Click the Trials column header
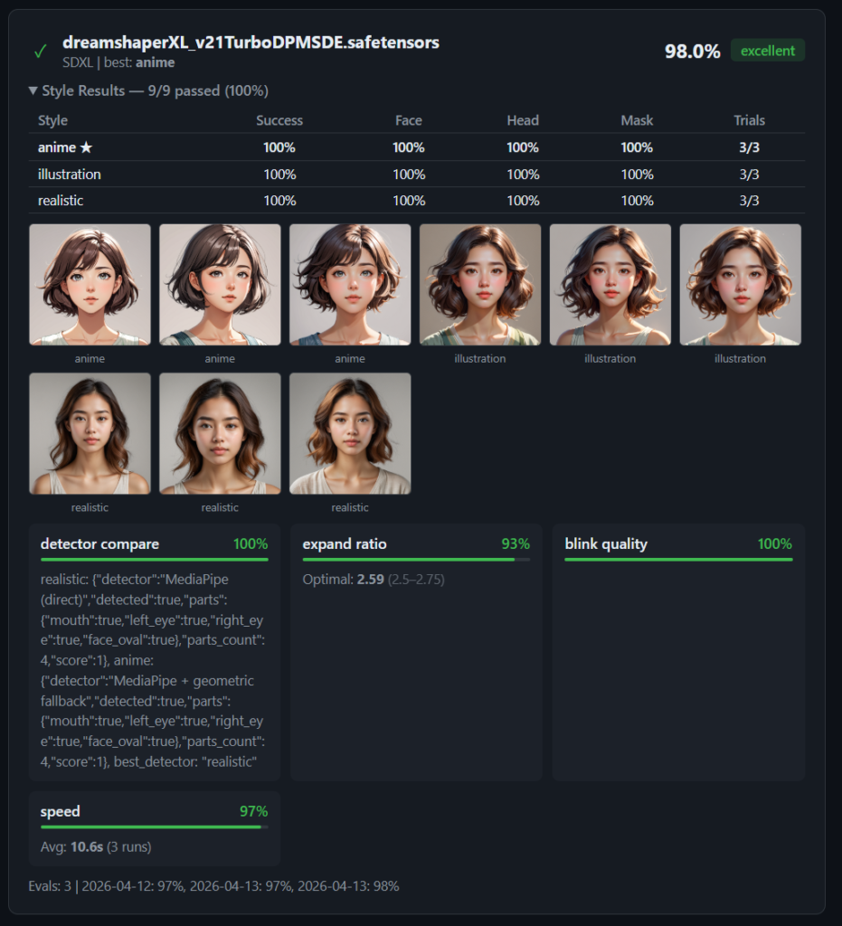Image resolution: width=842 pixels, height=926 pixels. [x=749, y=120]
